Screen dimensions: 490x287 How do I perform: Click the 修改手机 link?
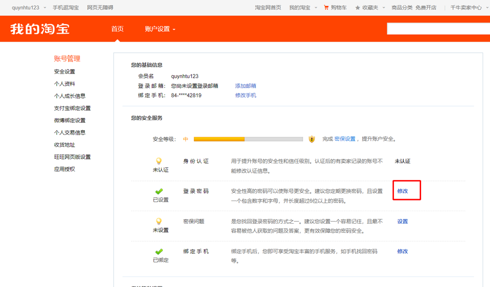(246, 95)
